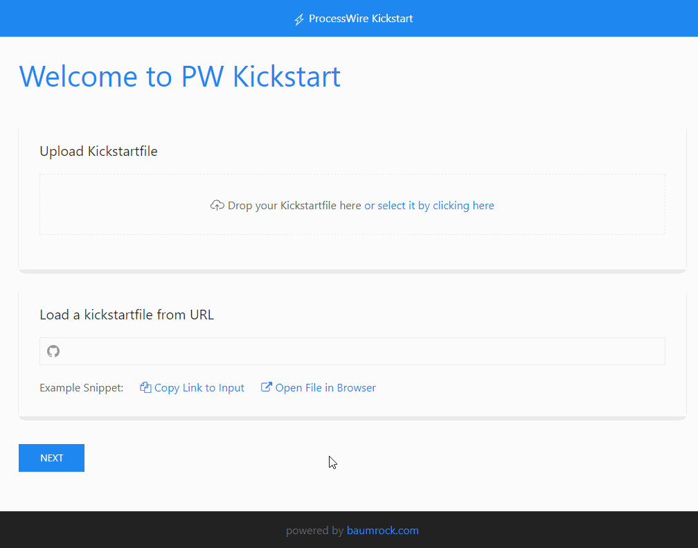Click the Load a kickstartfile from URL title
Image resolution: width=698 pixels, height=548 pixels.
tap(127, 315)
